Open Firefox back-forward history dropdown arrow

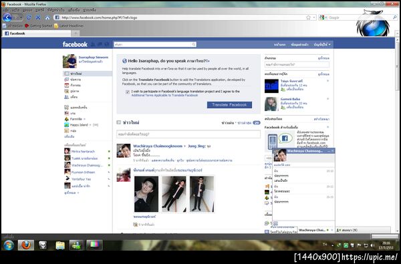click(x=21, y=17)
